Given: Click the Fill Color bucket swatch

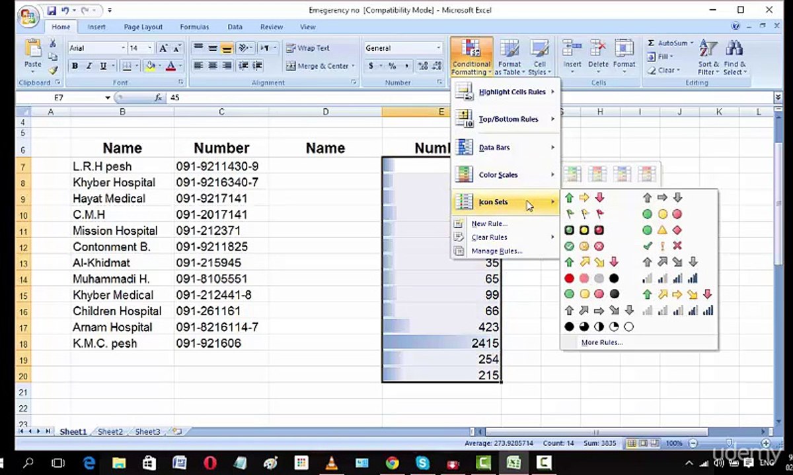Looking at the screenshot, I should 150,66.
